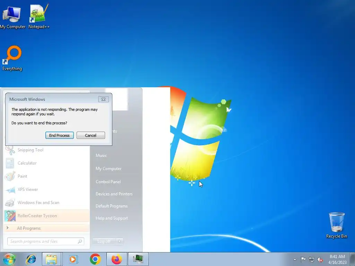Open XPS Viewer icon

[10, 189]
